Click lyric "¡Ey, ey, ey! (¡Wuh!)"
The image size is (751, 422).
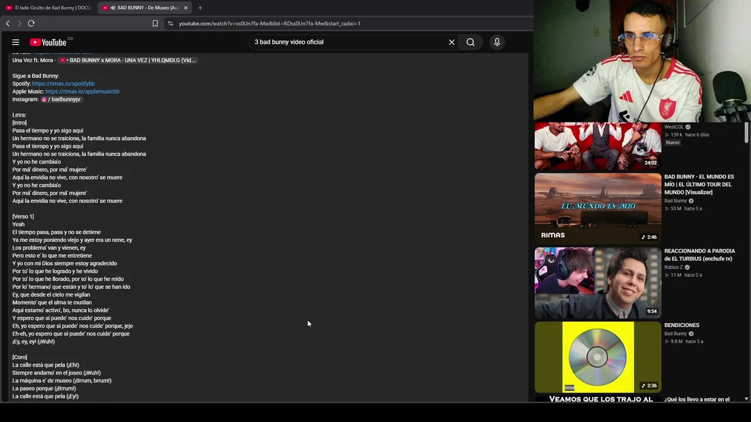(x=33, y=342)
